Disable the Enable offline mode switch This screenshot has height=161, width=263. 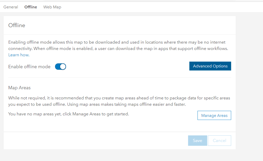(x=61, y=67)
